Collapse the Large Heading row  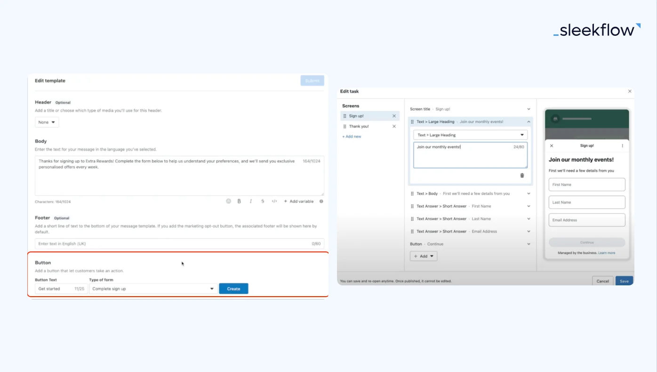coord(529,121)
